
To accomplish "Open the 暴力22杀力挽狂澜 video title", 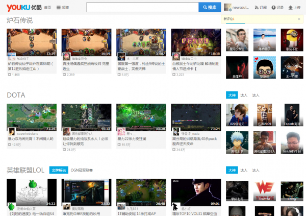I will 132,139.
